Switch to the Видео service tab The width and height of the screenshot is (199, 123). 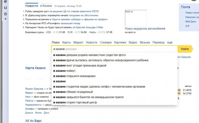[x=133, y=42]
